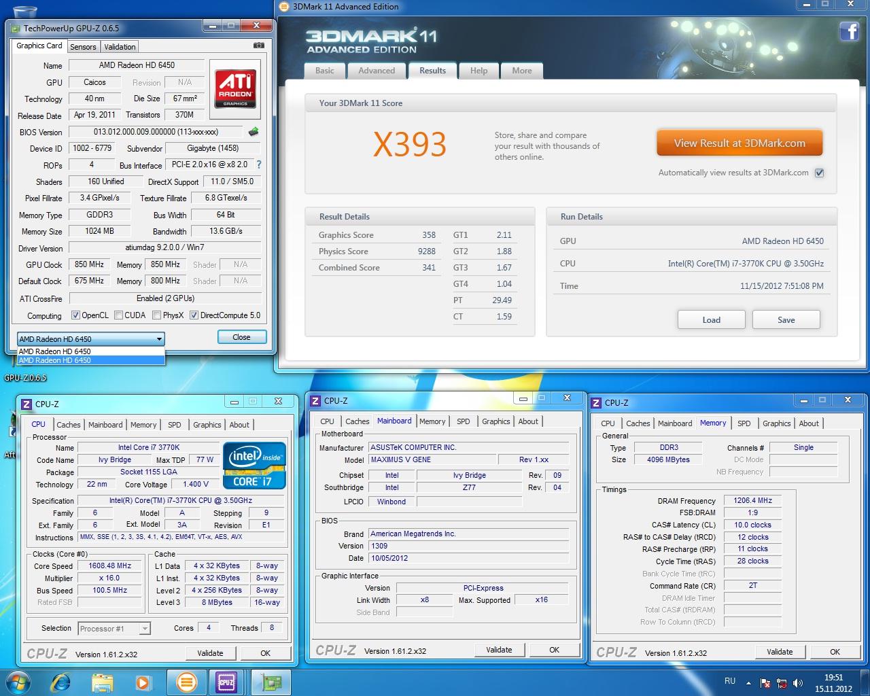
Task: Open the Help tab in 3DMark 11
Action: point(479,71)
